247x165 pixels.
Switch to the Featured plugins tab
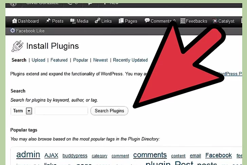coord(59,60)
